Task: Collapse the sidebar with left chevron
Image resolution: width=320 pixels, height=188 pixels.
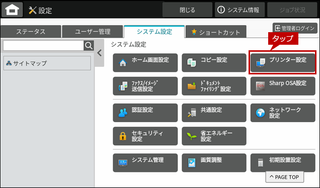Action: [x=100, y=53]
